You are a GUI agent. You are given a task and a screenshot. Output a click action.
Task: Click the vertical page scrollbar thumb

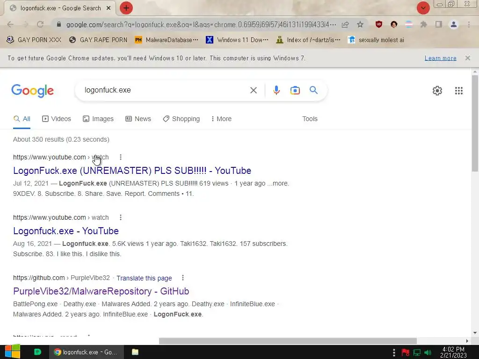[x=475, y=123]
